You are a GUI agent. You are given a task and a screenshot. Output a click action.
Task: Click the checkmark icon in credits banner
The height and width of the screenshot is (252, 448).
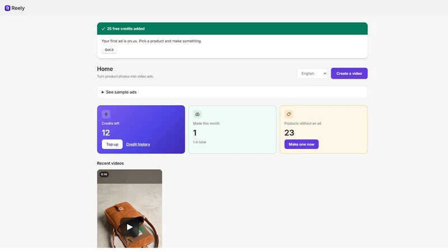pyautogui.click(x=103, y=29)
